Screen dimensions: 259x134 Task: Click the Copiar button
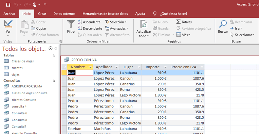tap(38, 28)
